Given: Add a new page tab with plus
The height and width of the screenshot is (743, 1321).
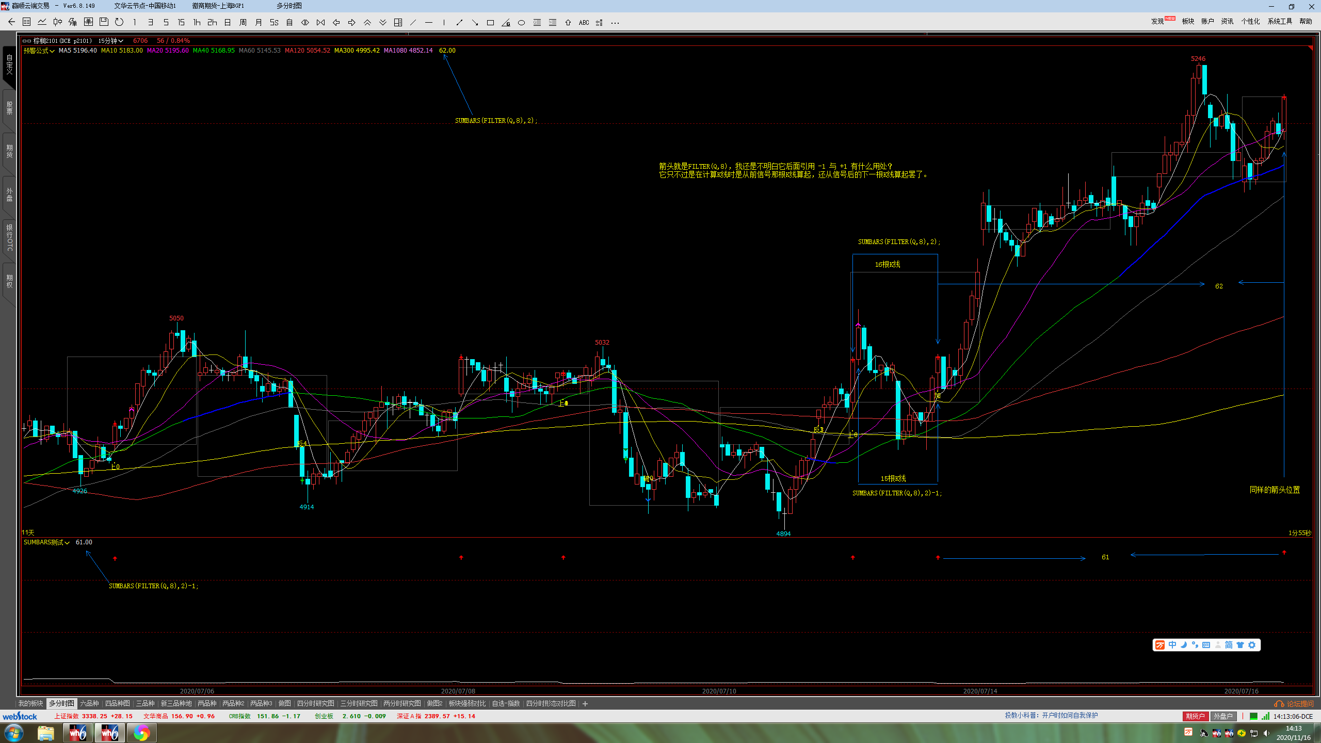Looking at the screenshot, I should pyautogui.click(x=585, y=704).
